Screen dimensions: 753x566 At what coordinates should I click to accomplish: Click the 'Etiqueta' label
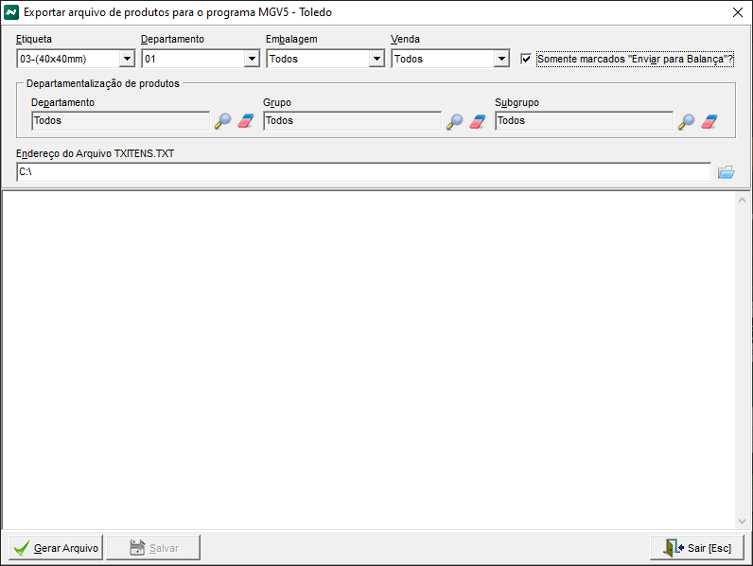[x=34, y=40]
